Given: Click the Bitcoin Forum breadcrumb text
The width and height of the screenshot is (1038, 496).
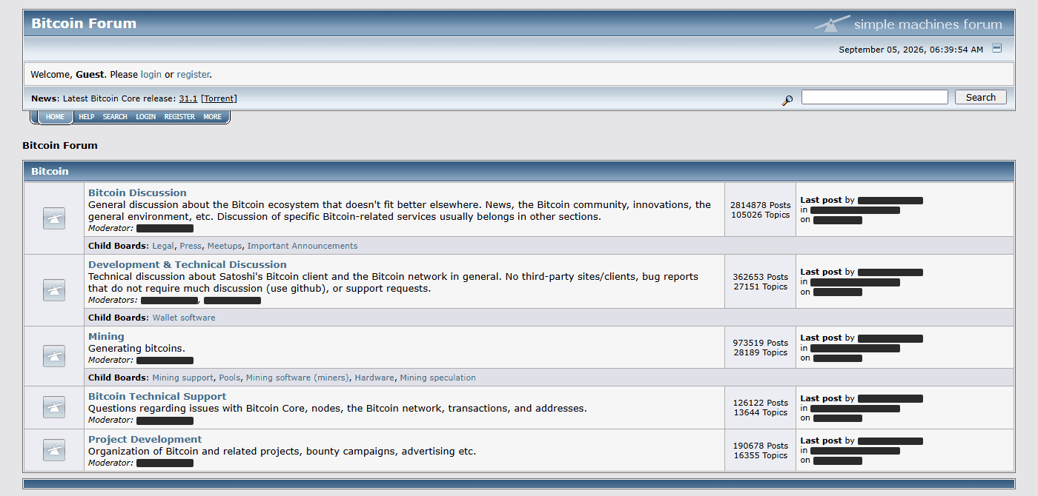Looking at the screenshot, I should point(60,145).
